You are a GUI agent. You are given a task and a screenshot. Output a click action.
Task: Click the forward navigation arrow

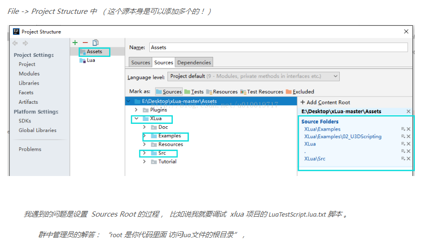click(25, 43)
